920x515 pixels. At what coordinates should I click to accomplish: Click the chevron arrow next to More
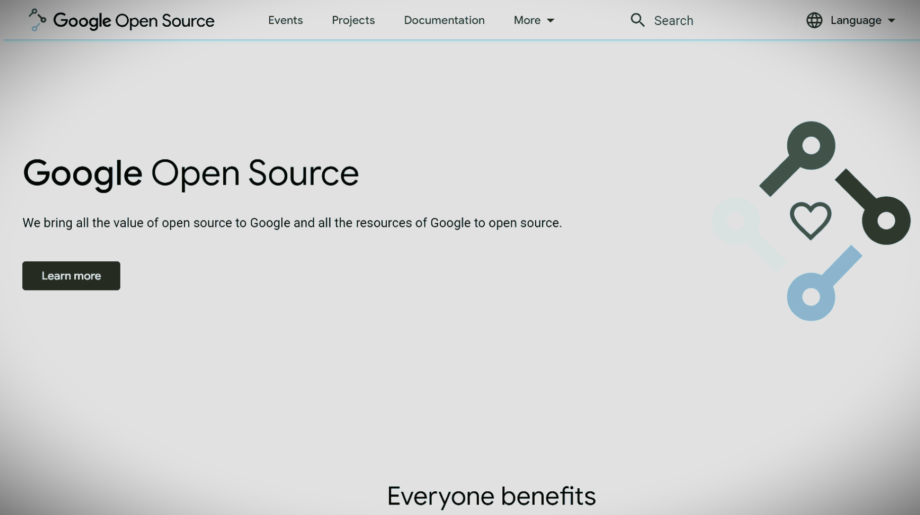click(551, 21)
